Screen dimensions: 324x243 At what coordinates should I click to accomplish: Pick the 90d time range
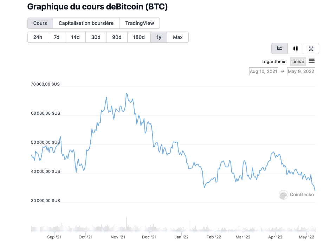pos(117,37)
